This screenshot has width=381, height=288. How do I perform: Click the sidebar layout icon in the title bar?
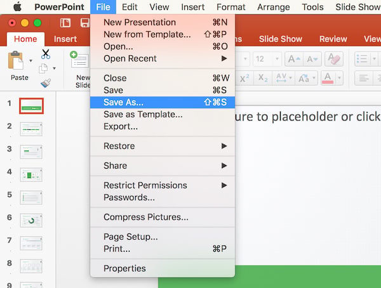65,23
